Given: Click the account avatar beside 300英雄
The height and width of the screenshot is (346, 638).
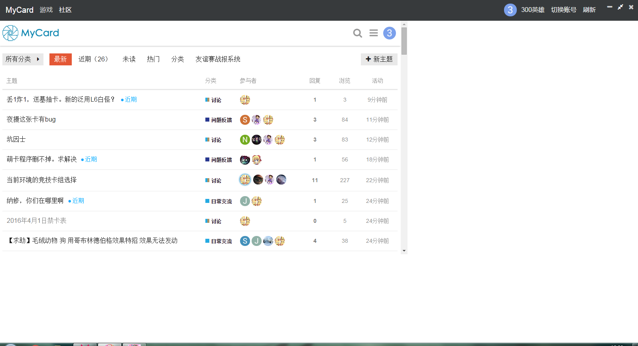Looking at the screenshot, I should (510, 10).
